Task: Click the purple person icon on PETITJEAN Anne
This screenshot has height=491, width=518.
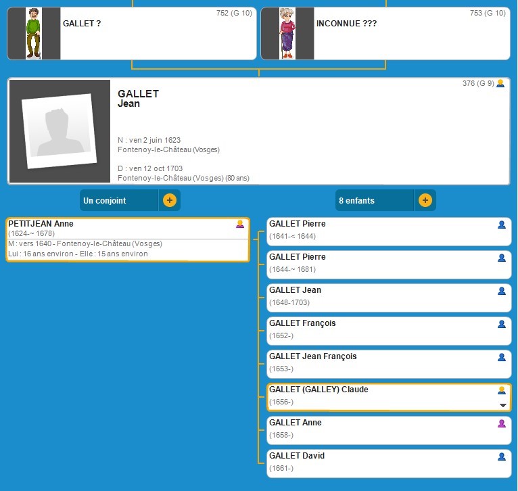Action: tap(240, 225)
